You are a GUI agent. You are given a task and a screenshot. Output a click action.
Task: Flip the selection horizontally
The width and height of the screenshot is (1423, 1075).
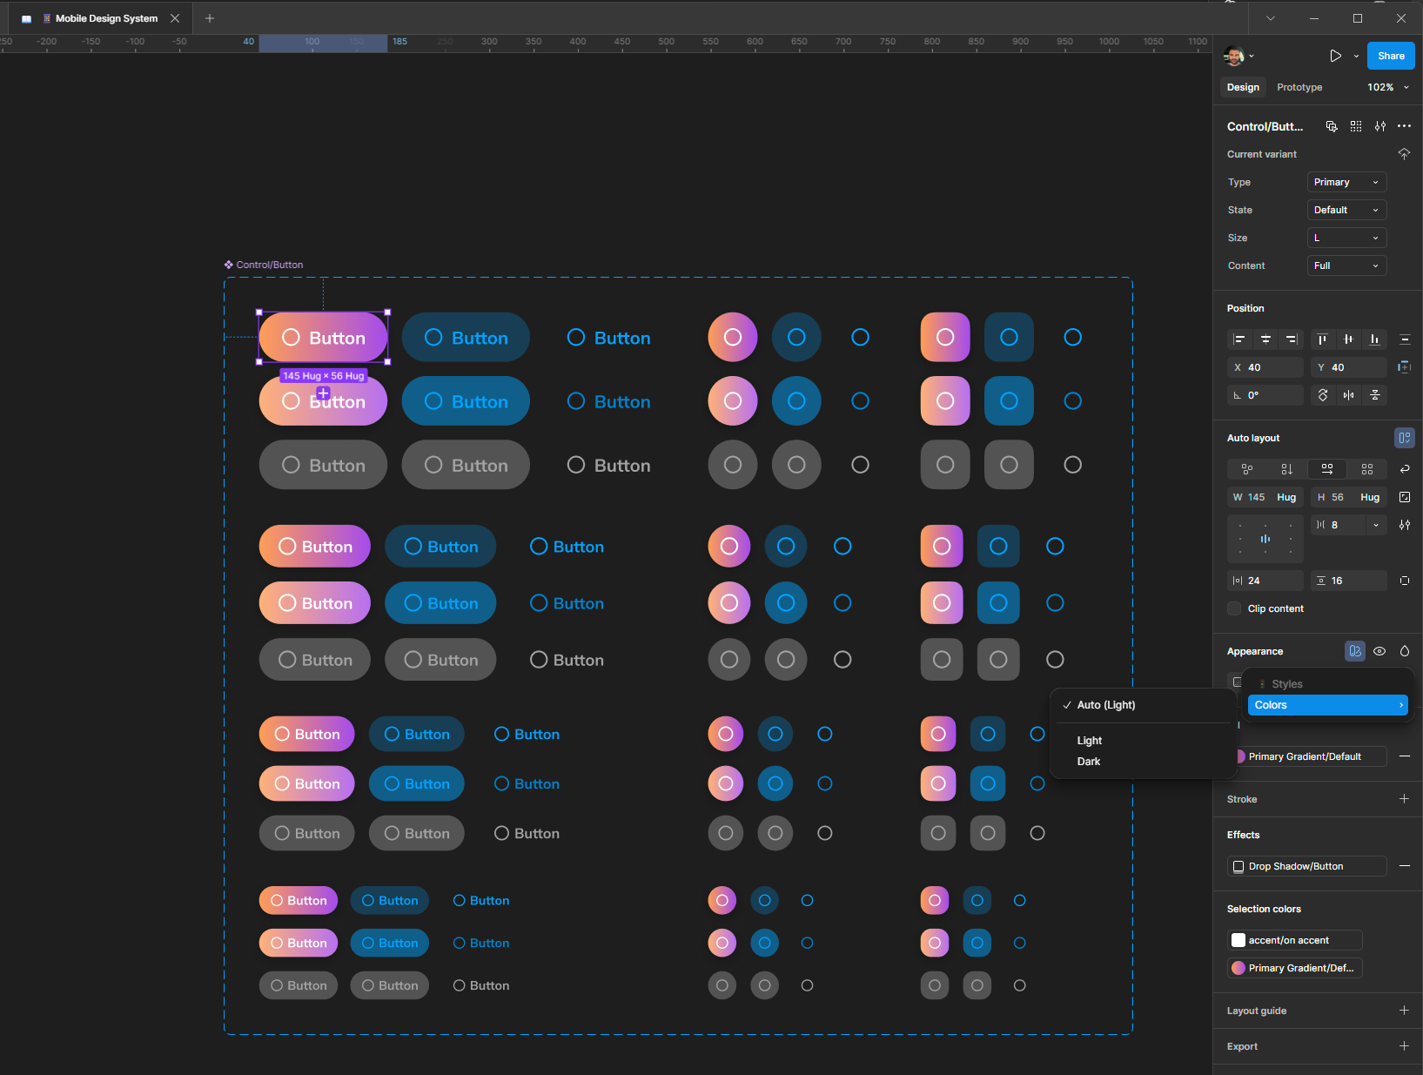[x=1348, y=395]
